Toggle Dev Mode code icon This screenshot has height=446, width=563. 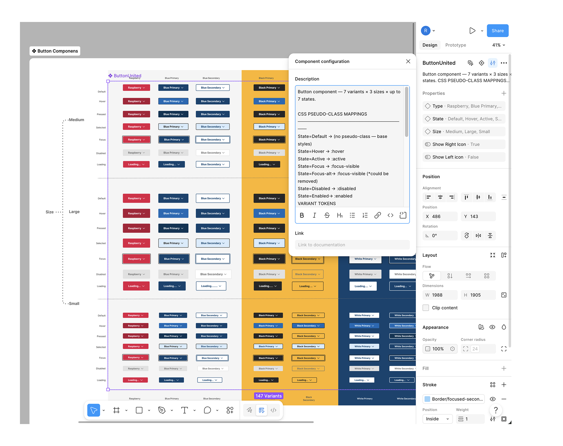tap(273, 410)
